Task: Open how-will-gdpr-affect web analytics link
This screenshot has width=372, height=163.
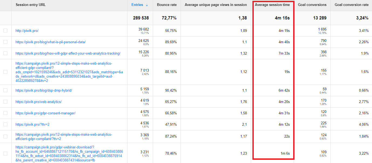Action: (x=68, y=54)
